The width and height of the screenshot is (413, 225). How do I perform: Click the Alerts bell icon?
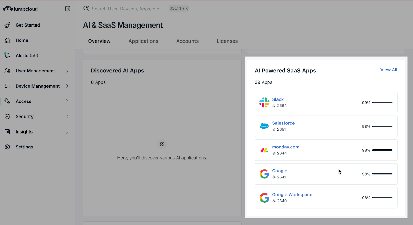[7, 55]
